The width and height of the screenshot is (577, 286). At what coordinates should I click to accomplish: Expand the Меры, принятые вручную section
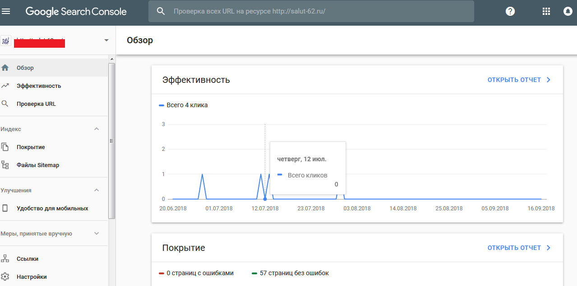pos(96,234)
